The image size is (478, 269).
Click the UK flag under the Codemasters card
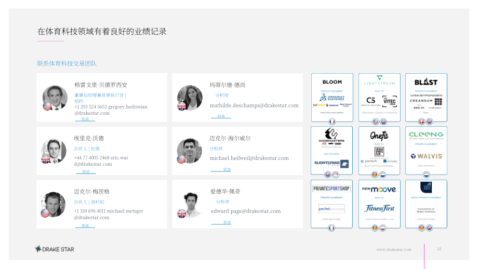coord(328,174)
